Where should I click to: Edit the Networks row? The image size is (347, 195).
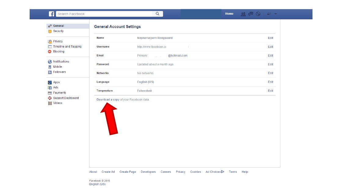pos(270,73)
